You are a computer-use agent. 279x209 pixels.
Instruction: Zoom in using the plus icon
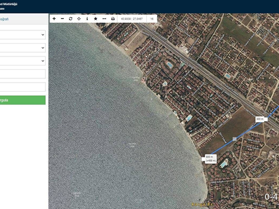click(54, 19)
